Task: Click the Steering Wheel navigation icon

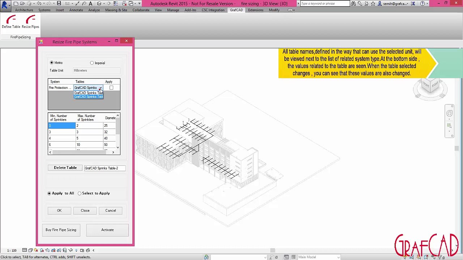Action: (450, 113)
